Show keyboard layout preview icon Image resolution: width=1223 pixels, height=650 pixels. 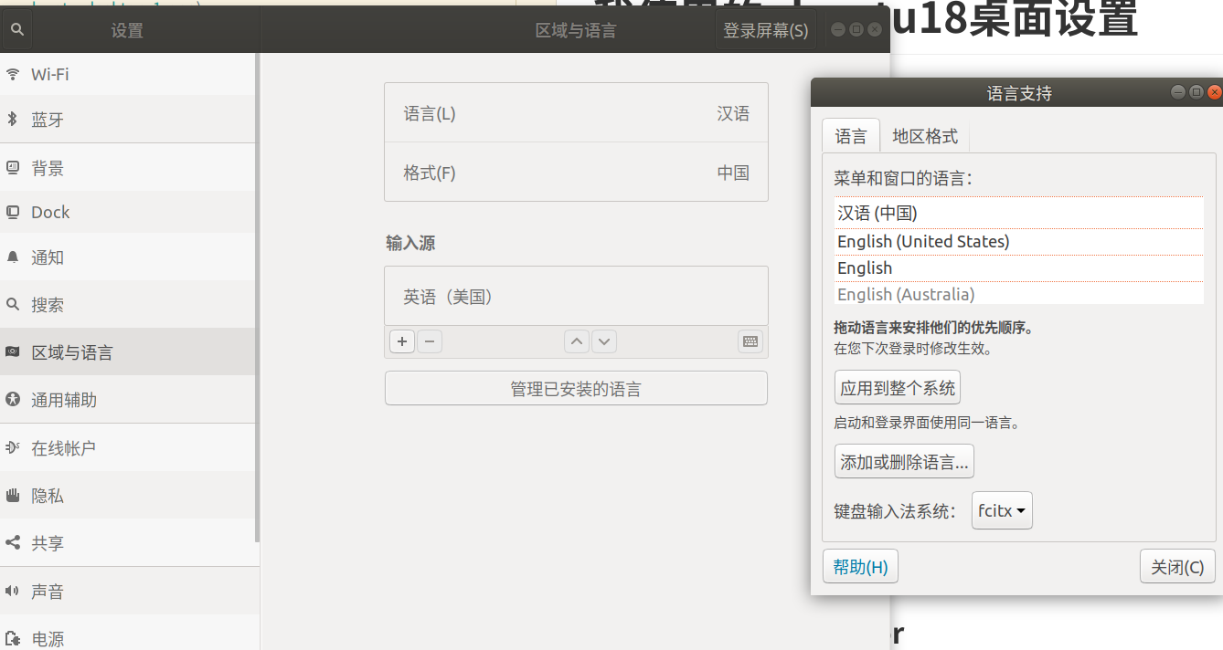(750, 341)
